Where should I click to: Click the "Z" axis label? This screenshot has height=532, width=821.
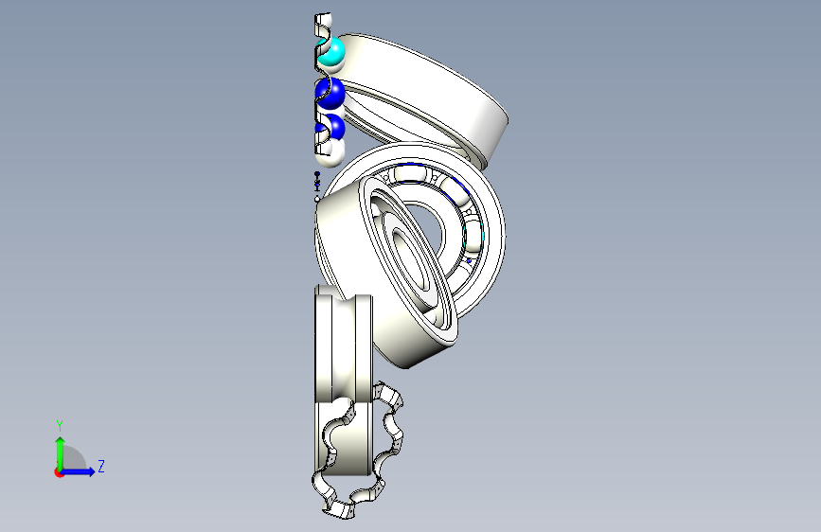click(x=101, y=466)
